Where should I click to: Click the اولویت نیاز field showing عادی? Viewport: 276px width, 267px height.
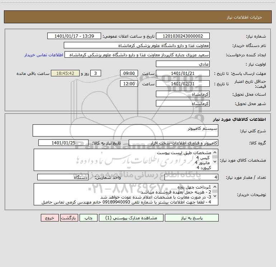(183, 64)
